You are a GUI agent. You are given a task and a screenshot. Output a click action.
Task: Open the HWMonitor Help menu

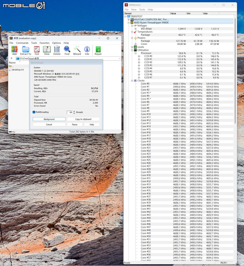coord(150,10)
